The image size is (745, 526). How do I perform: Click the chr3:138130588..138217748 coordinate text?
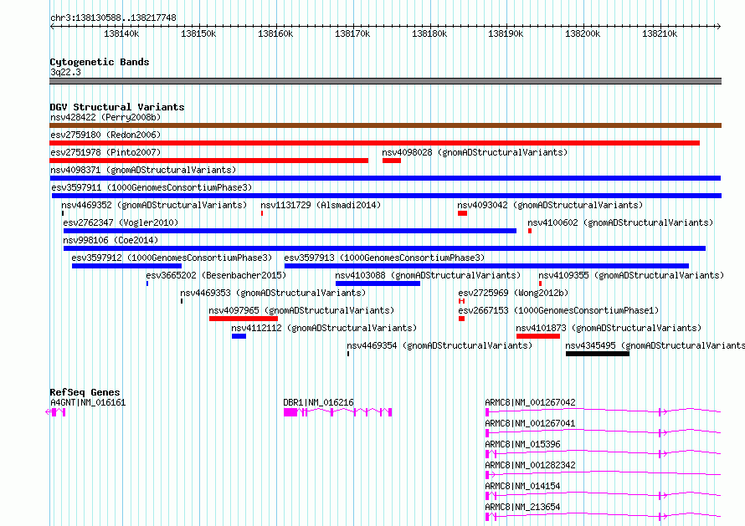coord(113,18)
